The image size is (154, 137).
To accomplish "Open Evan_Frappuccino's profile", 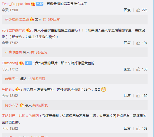I will click(16, 4).
